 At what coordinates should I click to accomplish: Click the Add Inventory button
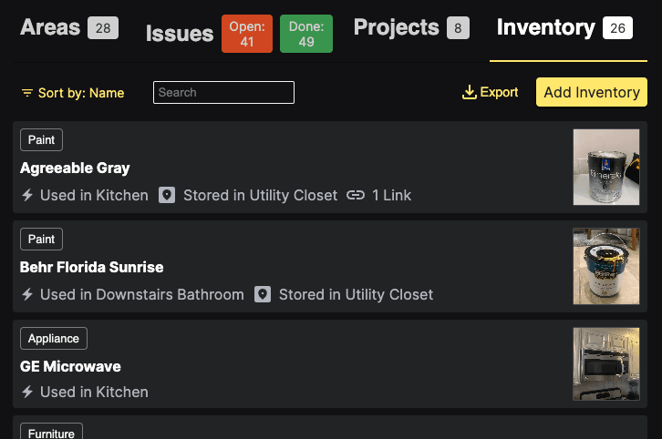pyautogui.click(x=592, y=92)
